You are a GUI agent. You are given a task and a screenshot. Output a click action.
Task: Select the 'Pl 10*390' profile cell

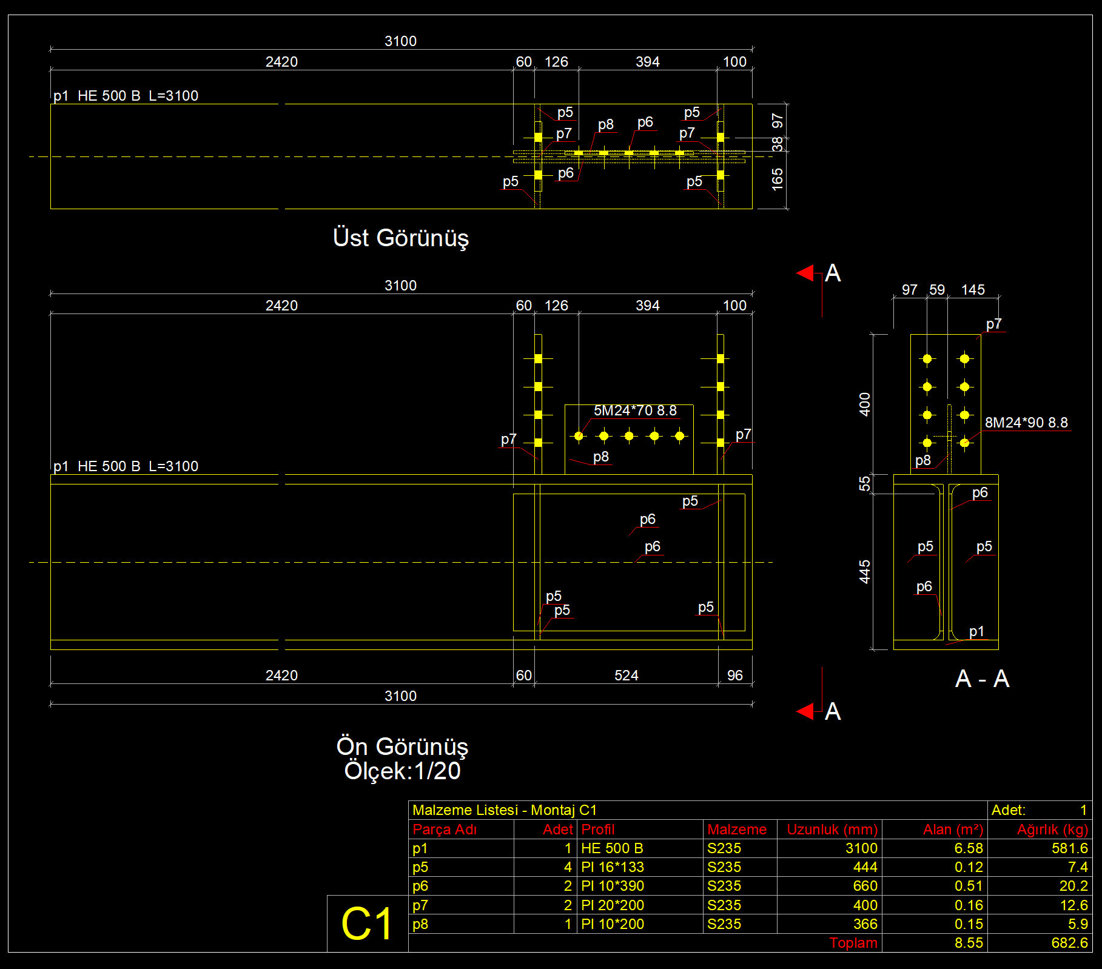pos(612,886)
